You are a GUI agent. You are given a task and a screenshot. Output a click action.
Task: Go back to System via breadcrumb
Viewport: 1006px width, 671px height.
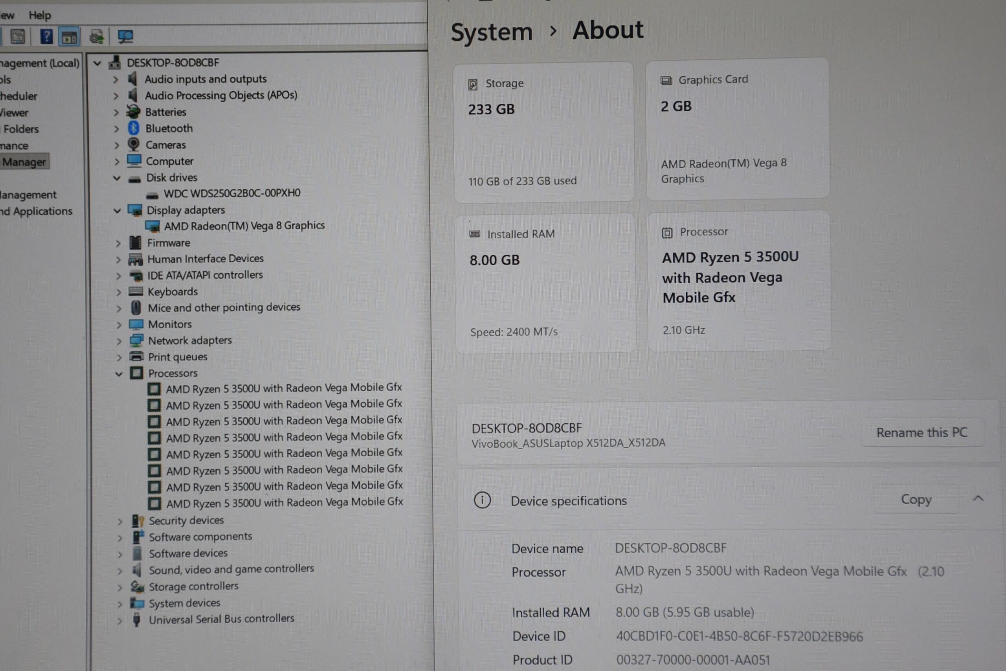point(492,33)
